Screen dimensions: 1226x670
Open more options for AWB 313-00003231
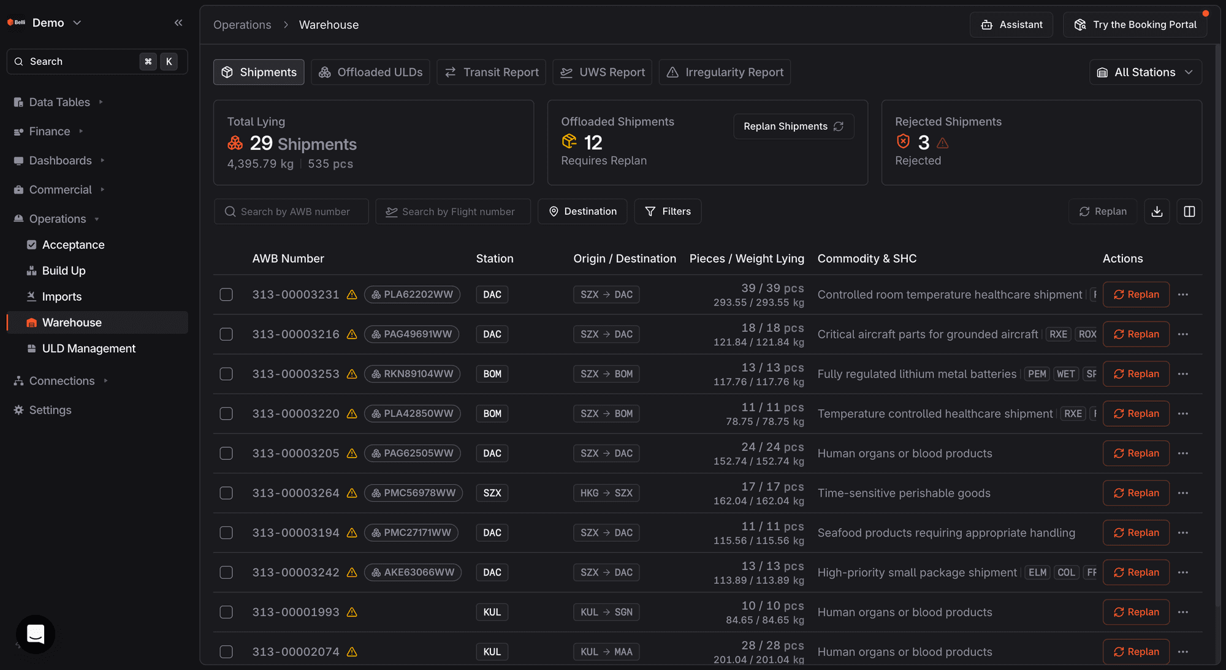click(1183, 295)
